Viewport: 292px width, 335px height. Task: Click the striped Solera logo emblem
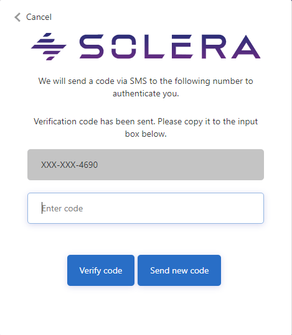(x=49, y=47)
